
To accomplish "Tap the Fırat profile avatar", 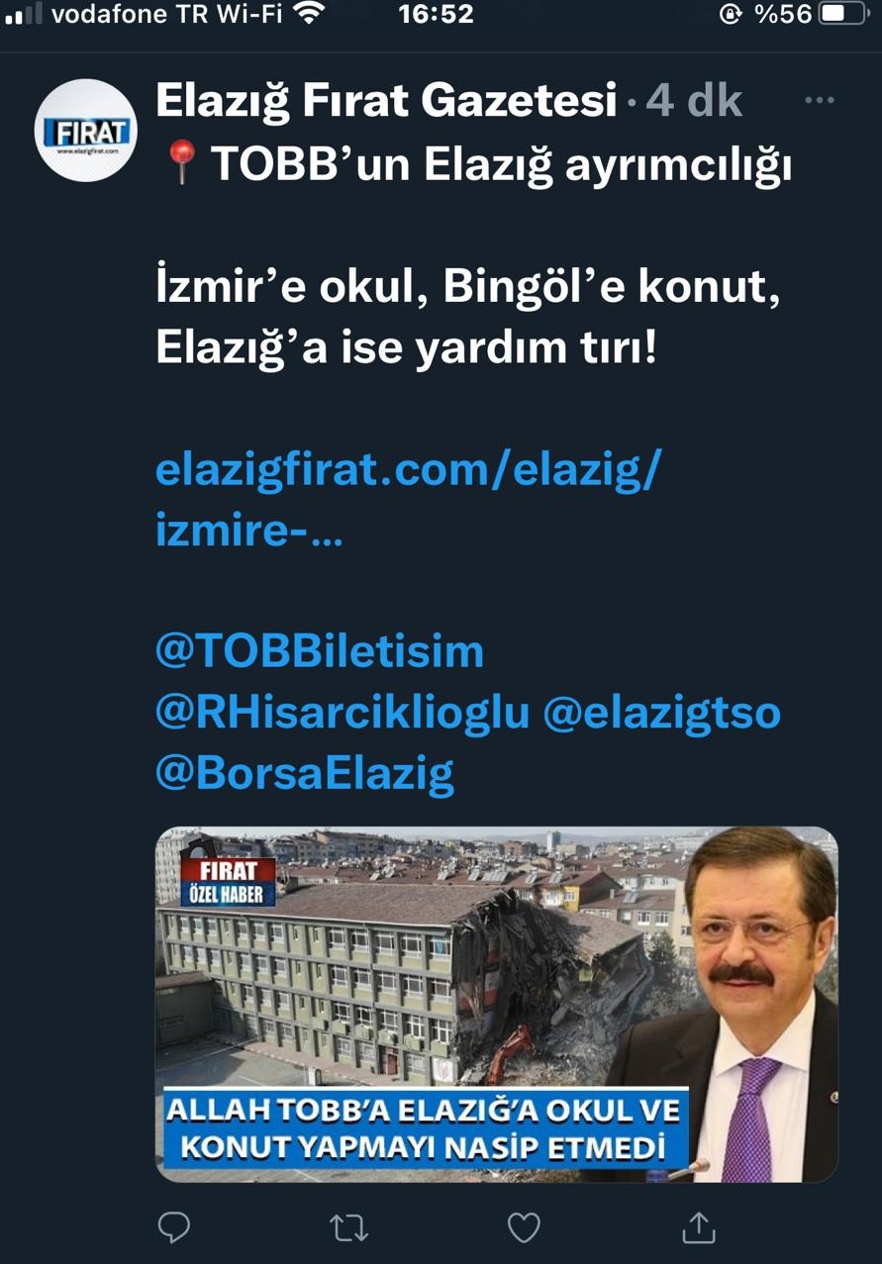I will tap(84, 131).
